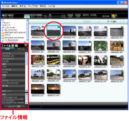Viewport: 129px width, 121px height.
Task: Select マイ ドキュメント in folder tree
Action: pos(5,23)
